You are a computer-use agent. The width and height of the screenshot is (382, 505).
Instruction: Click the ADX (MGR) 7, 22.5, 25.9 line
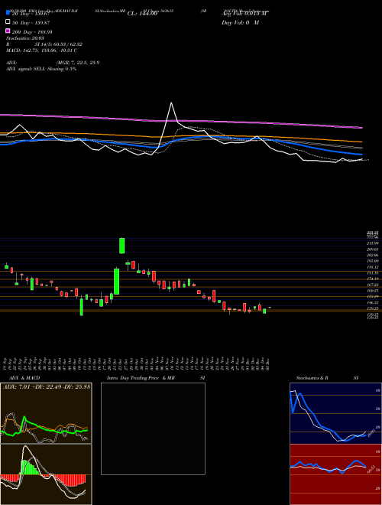[53, 63]
